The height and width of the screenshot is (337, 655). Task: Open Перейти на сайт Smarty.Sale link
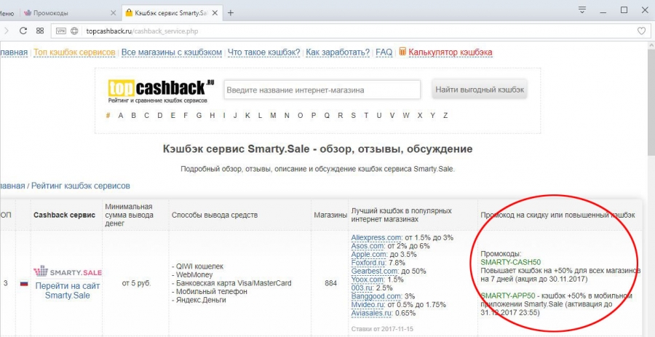click(x=67, y=290)
